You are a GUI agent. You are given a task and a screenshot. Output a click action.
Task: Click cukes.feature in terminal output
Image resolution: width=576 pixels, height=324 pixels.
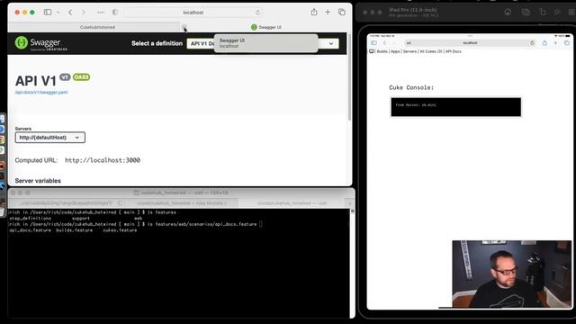tap(120, 230)
